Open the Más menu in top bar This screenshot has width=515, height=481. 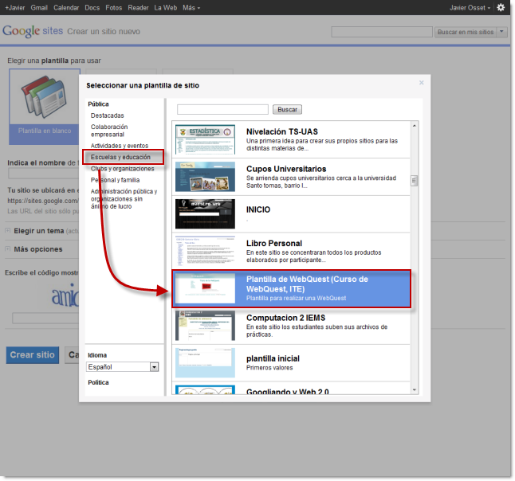pyautogui.click(x=191, y=7)
